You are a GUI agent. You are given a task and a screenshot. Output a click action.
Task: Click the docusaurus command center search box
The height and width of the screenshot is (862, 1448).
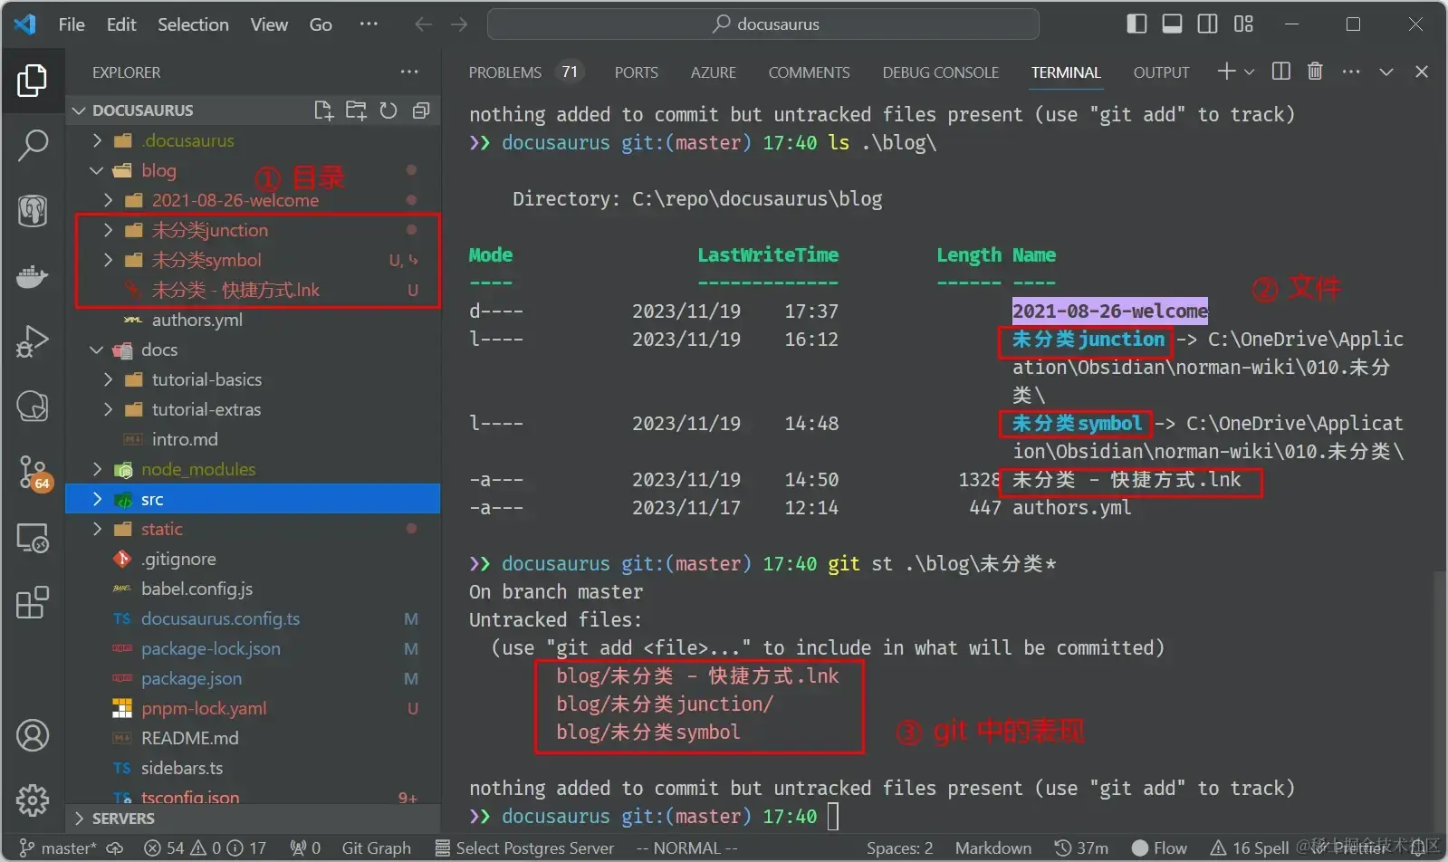click(763, 24)
